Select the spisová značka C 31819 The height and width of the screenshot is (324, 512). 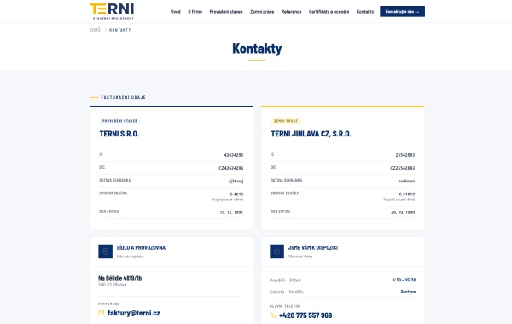click(x=406, y=194)
